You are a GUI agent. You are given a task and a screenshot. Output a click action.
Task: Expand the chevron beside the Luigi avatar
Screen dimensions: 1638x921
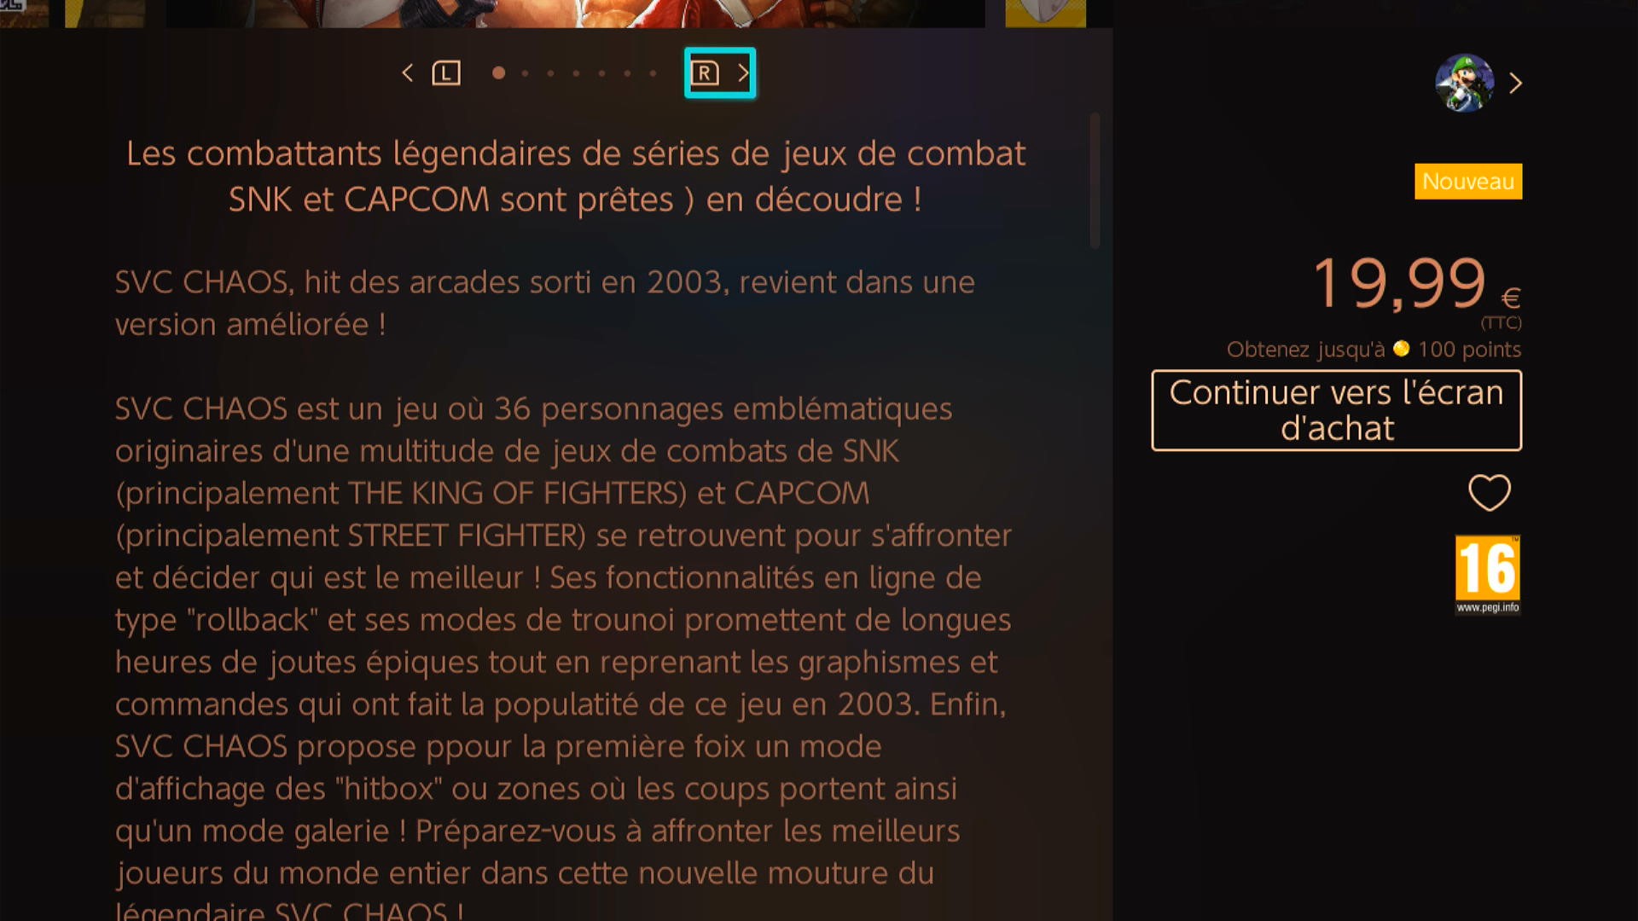[x=1515, y=84]
